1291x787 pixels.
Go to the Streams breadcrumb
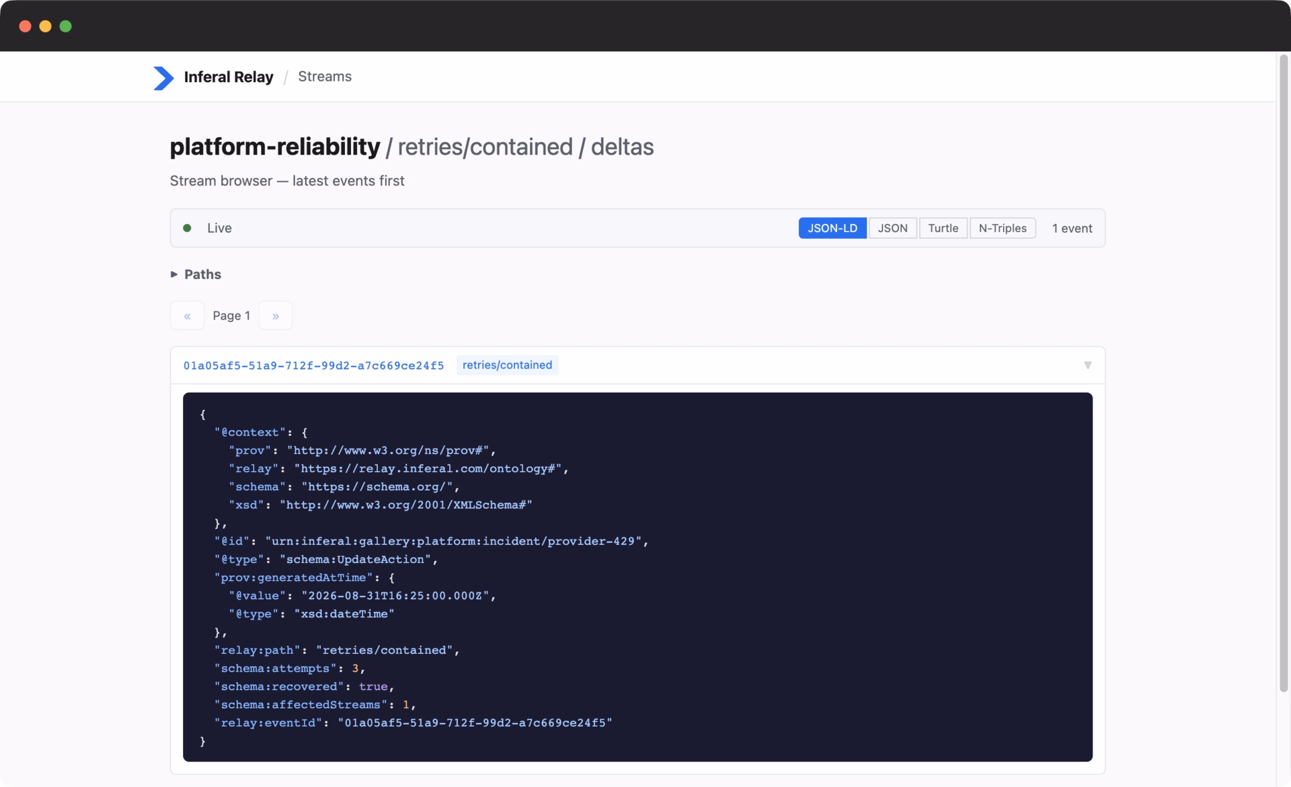tap(325, 76)
